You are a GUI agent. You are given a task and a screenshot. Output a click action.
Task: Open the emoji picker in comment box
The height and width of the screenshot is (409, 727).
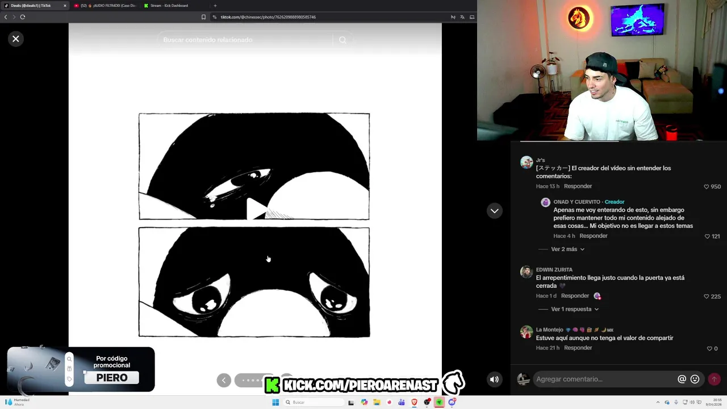[695, 379]
